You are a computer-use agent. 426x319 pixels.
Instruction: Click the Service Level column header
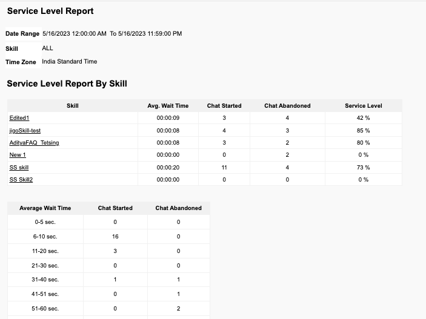(x=363, y=106)
